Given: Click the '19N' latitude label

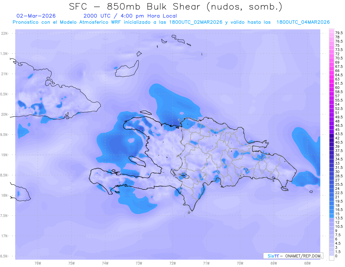Looking at the screenshot, I should [4, 155].
